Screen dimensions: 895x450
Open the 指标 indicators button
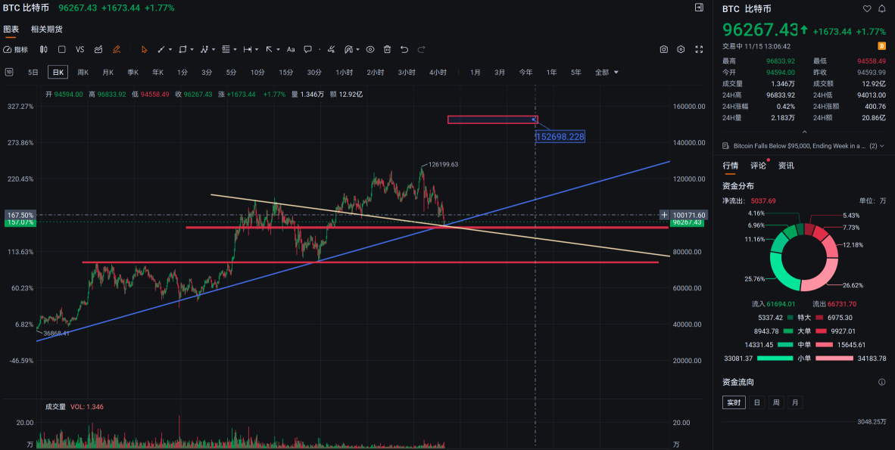[16, 49]
